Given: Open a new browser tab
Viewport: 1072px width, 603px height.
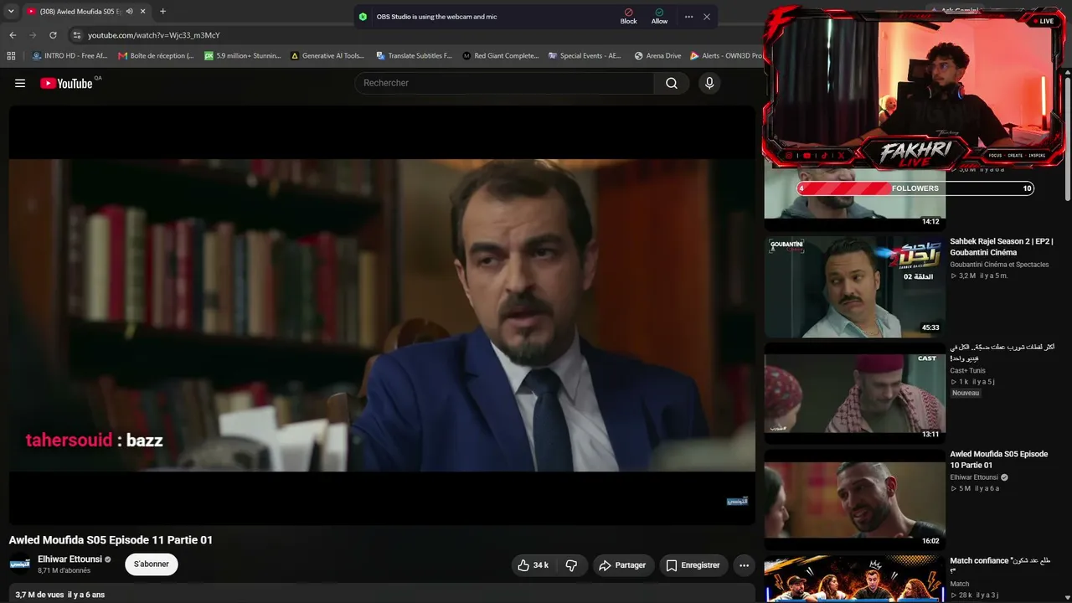Looking at the screenshot, I should [162, 12].
